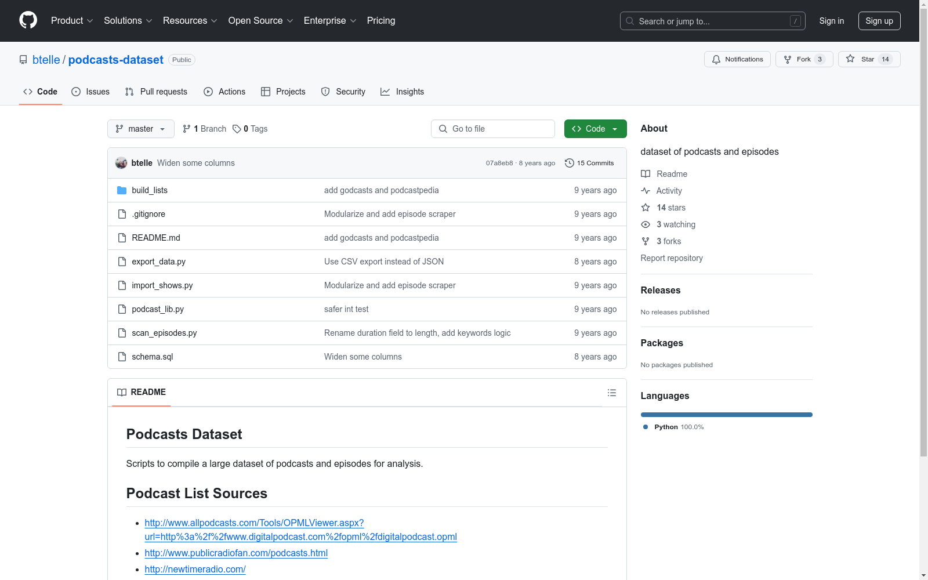This screenshot has height=580, width=928.
Task: Switch to the Issues tab
Action: (90, 92)
